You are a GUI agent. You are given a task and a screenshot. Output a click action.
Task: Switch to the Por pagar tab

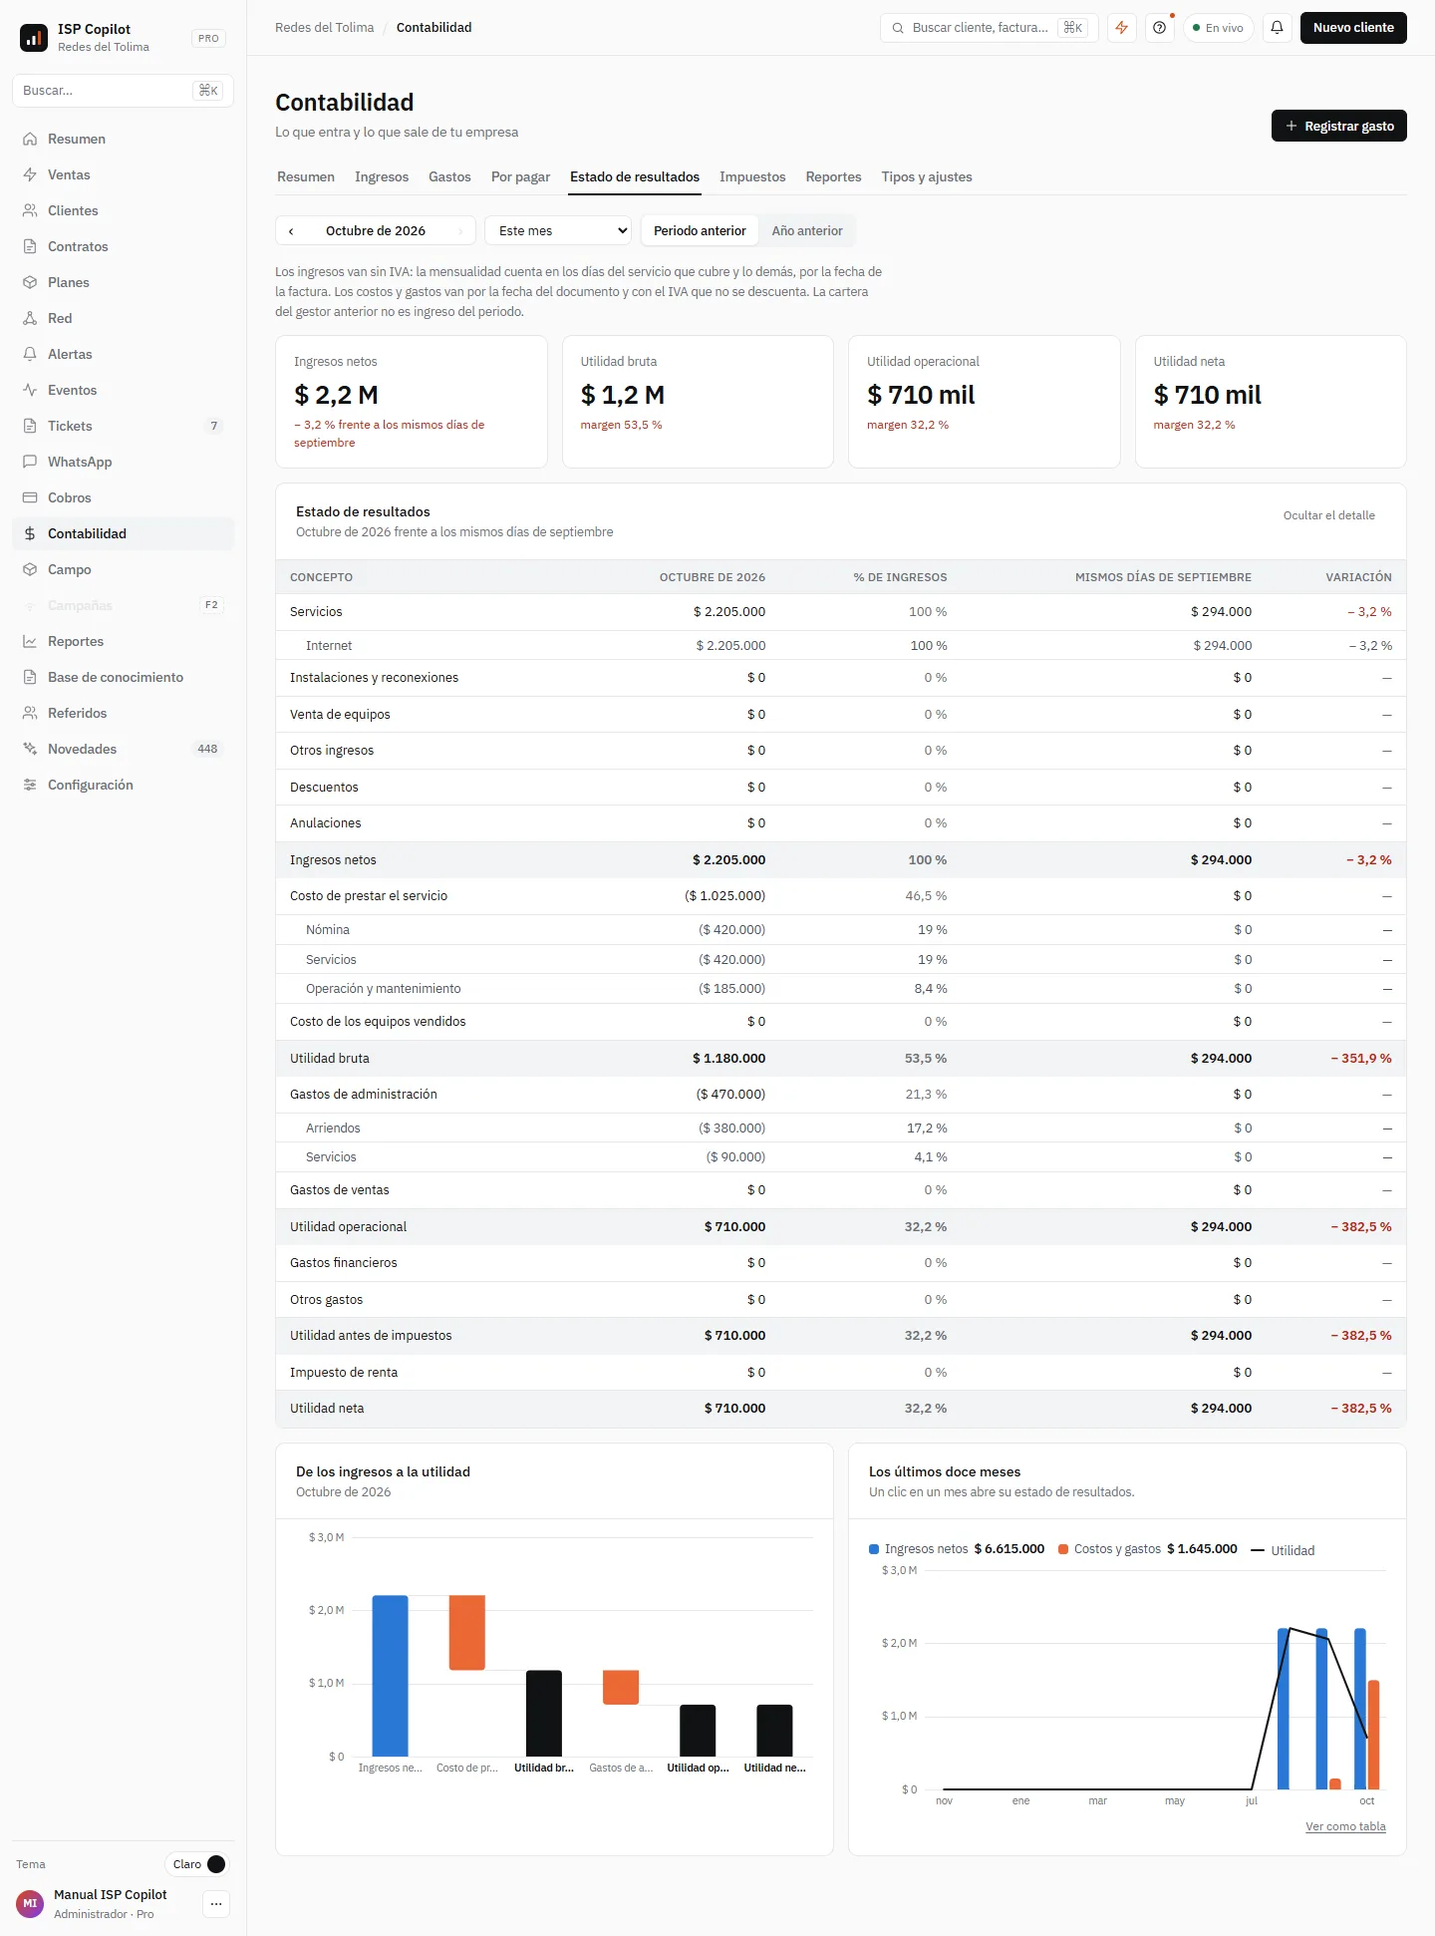pos(520,177)
